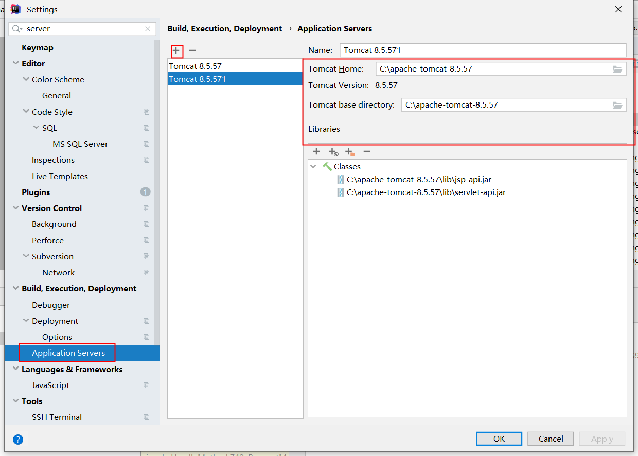Click the Classes hammer icon
The image size is (638, 456).
point(327,166)
